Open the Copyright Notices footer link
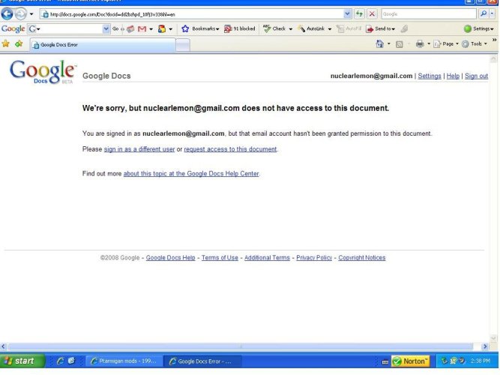 click(361, 257)
